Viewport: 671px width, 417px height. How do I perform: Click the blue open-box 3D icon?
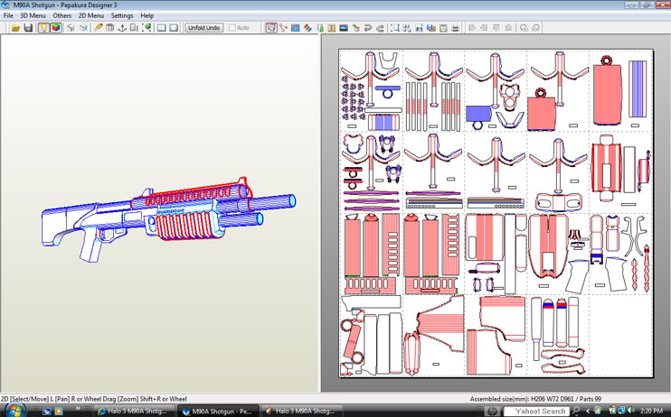coord(83,28)
